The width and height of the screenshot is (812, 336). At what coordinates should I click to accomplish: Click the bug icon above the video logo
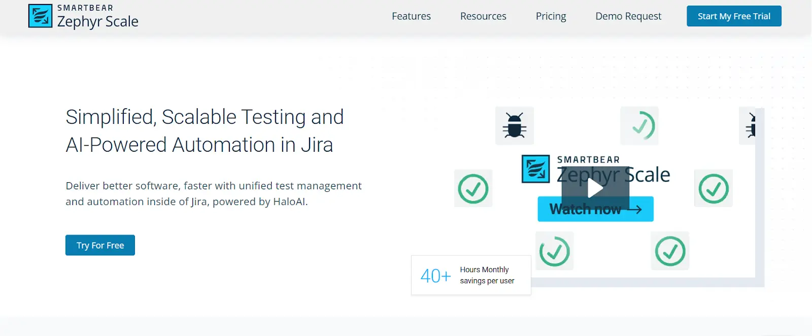pyautogui.click(x=515, y=125)
